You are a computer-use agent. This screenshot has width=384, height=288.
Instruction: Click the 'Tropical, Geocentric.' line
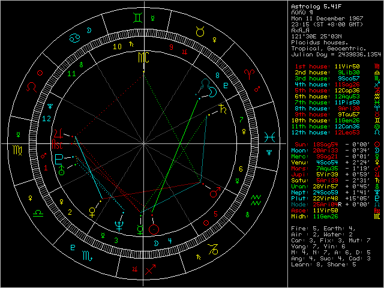pyautogui.click(x=329, y=49)
